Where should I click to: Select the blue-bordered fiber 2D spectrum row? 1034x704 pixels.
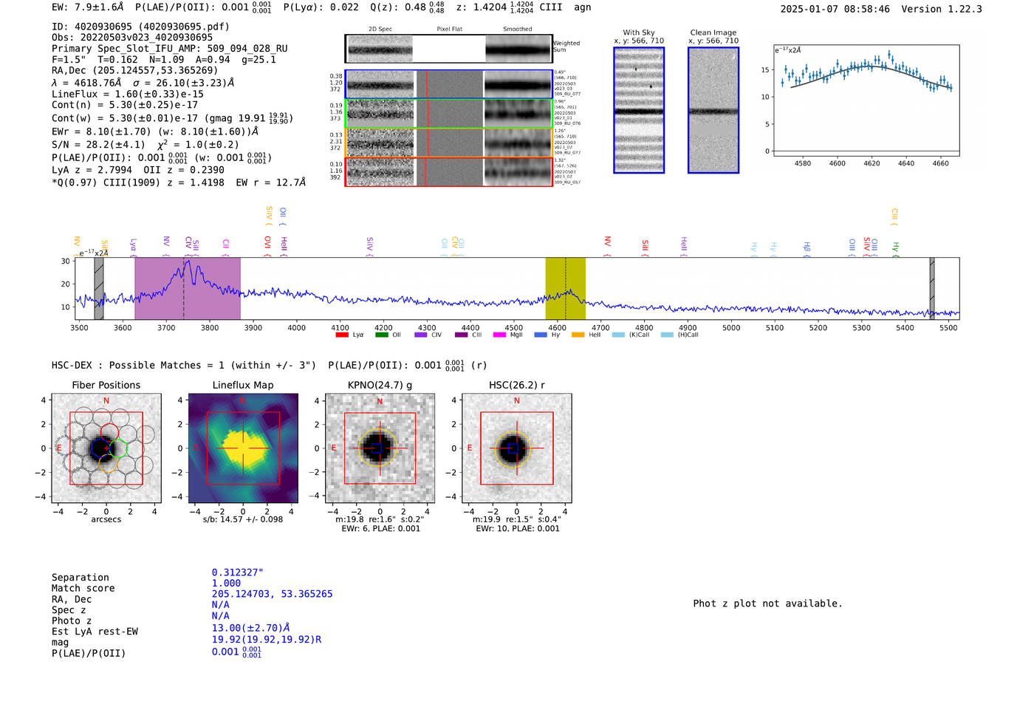(x=448, y=85)
